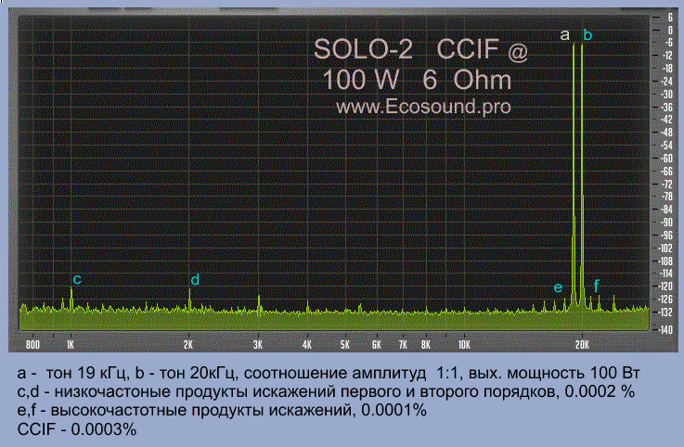This screenshot has height=447, width=684.
Task: Click the caption line starting 'a - тон 19 кГц'
Action: pos(329,374)
